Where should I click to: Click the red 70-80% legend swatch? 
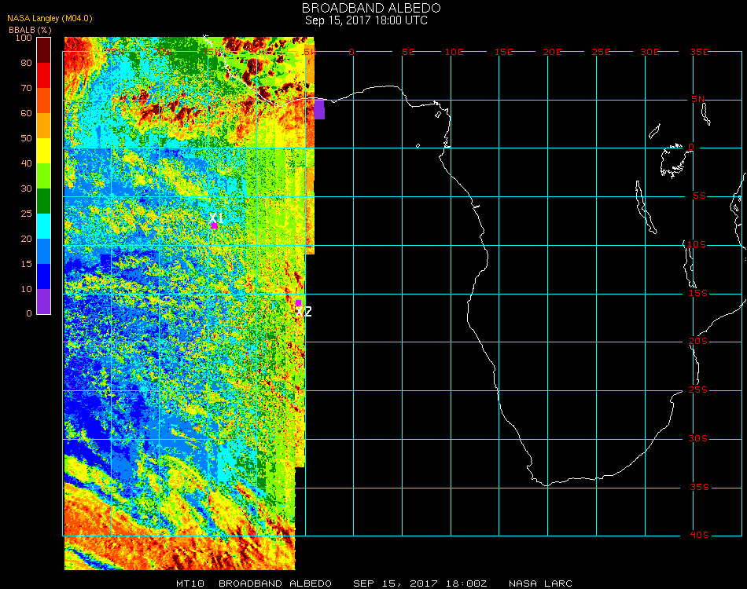[x=44, y=75]
